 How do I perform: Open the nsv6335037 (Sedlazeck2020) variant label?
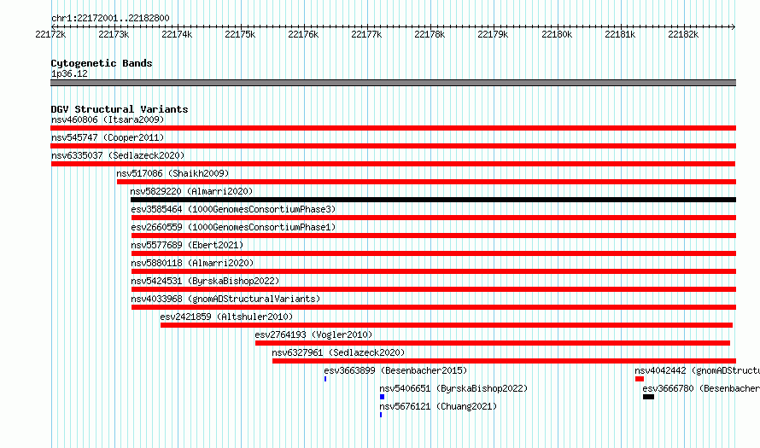tap(118, 155)
